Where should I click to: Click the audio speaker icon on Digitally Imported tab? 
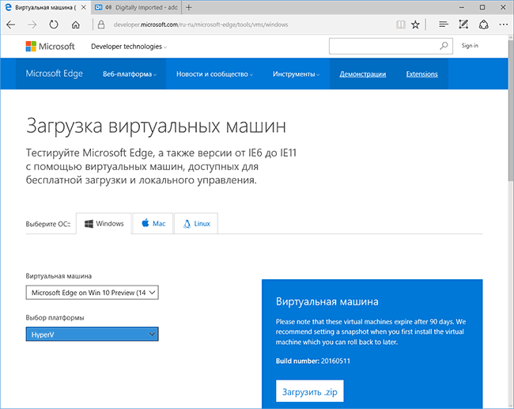[x=108, y=7]
